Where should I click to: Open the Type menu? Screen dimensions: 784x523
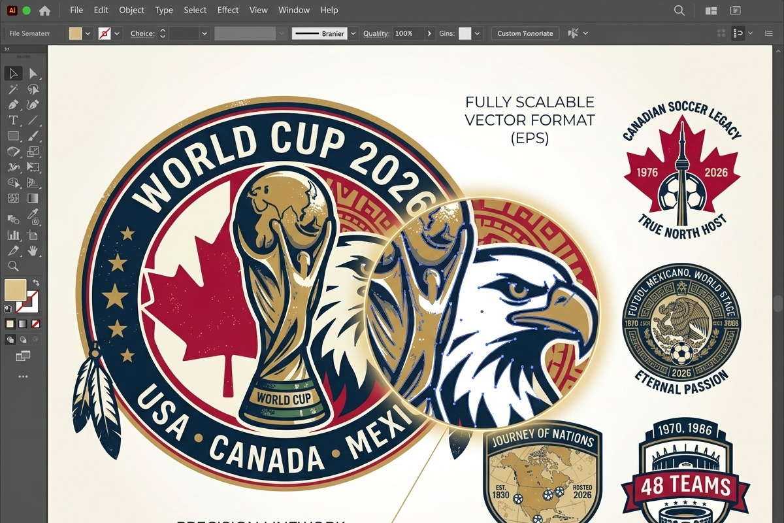click(164, 10)
